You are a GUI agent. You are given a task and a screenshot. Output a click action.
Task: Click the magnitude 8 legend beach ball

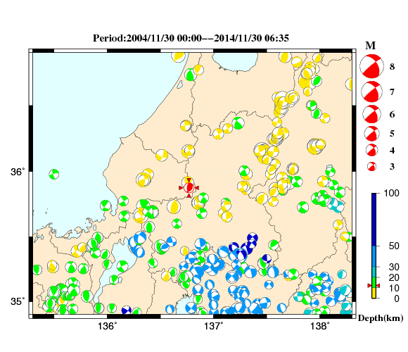pyautogui.click(x=371, y=66)
